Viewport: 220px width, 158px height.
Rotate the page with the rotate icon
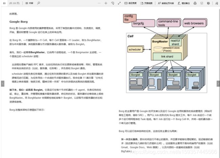112,3
